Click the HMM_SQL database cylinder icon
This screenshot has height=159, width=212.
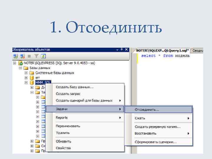(32, 82)
